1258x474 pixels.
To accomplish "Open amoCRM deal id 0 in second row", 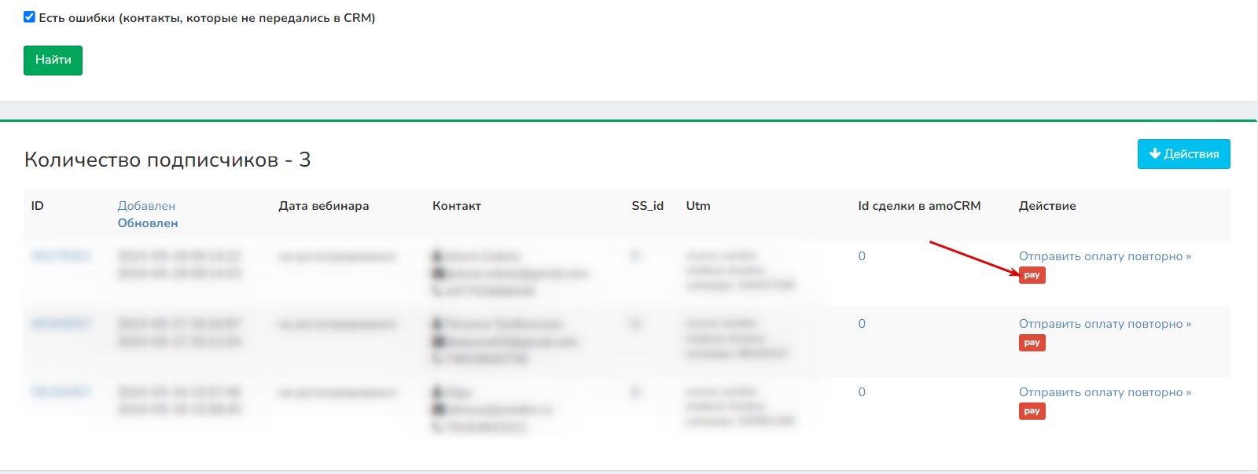I will pos(862,324).
